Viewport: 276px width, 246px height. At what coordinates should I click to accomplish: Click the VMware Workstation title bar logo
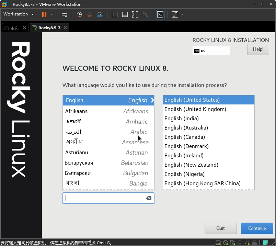4,4
